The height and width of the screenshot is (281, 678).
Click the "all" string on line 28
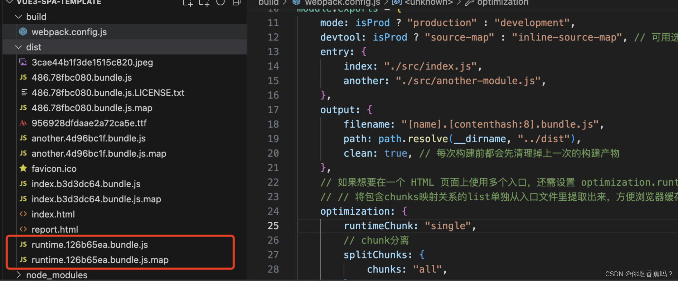(427, 269)
